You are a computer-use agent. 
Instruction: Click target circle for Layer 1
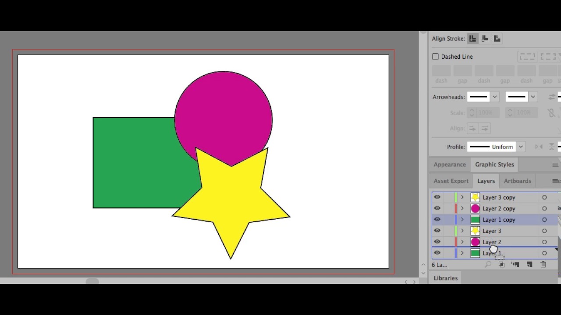[544, 253]
